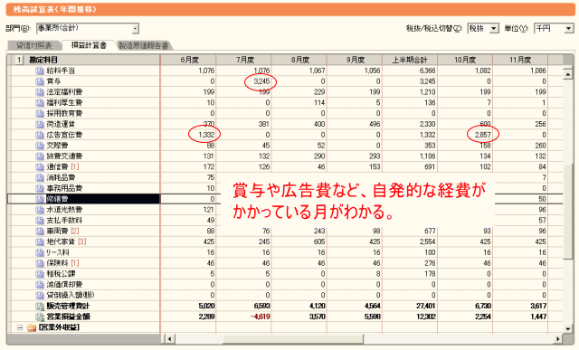
Task: Click the icon next to 荷造運賃
Action: click(x=40, y=124)
